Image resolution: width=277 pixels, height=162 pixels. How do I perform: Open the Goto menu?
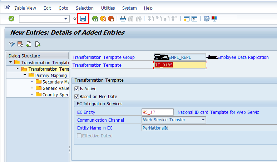[x=63, y=8]
